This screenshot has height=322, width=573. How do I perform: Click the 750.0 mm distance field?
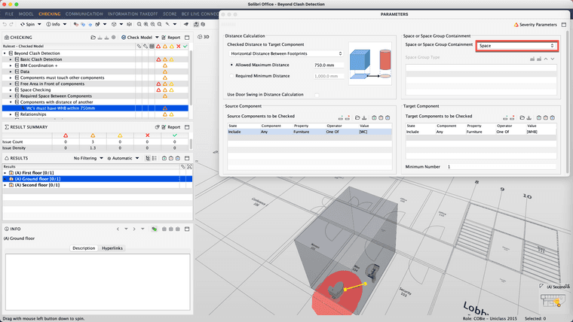click(x=329, y=65)
